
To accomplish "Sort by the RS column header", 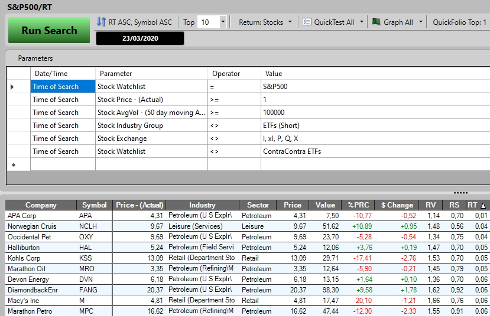I will [x=454, y=205].
